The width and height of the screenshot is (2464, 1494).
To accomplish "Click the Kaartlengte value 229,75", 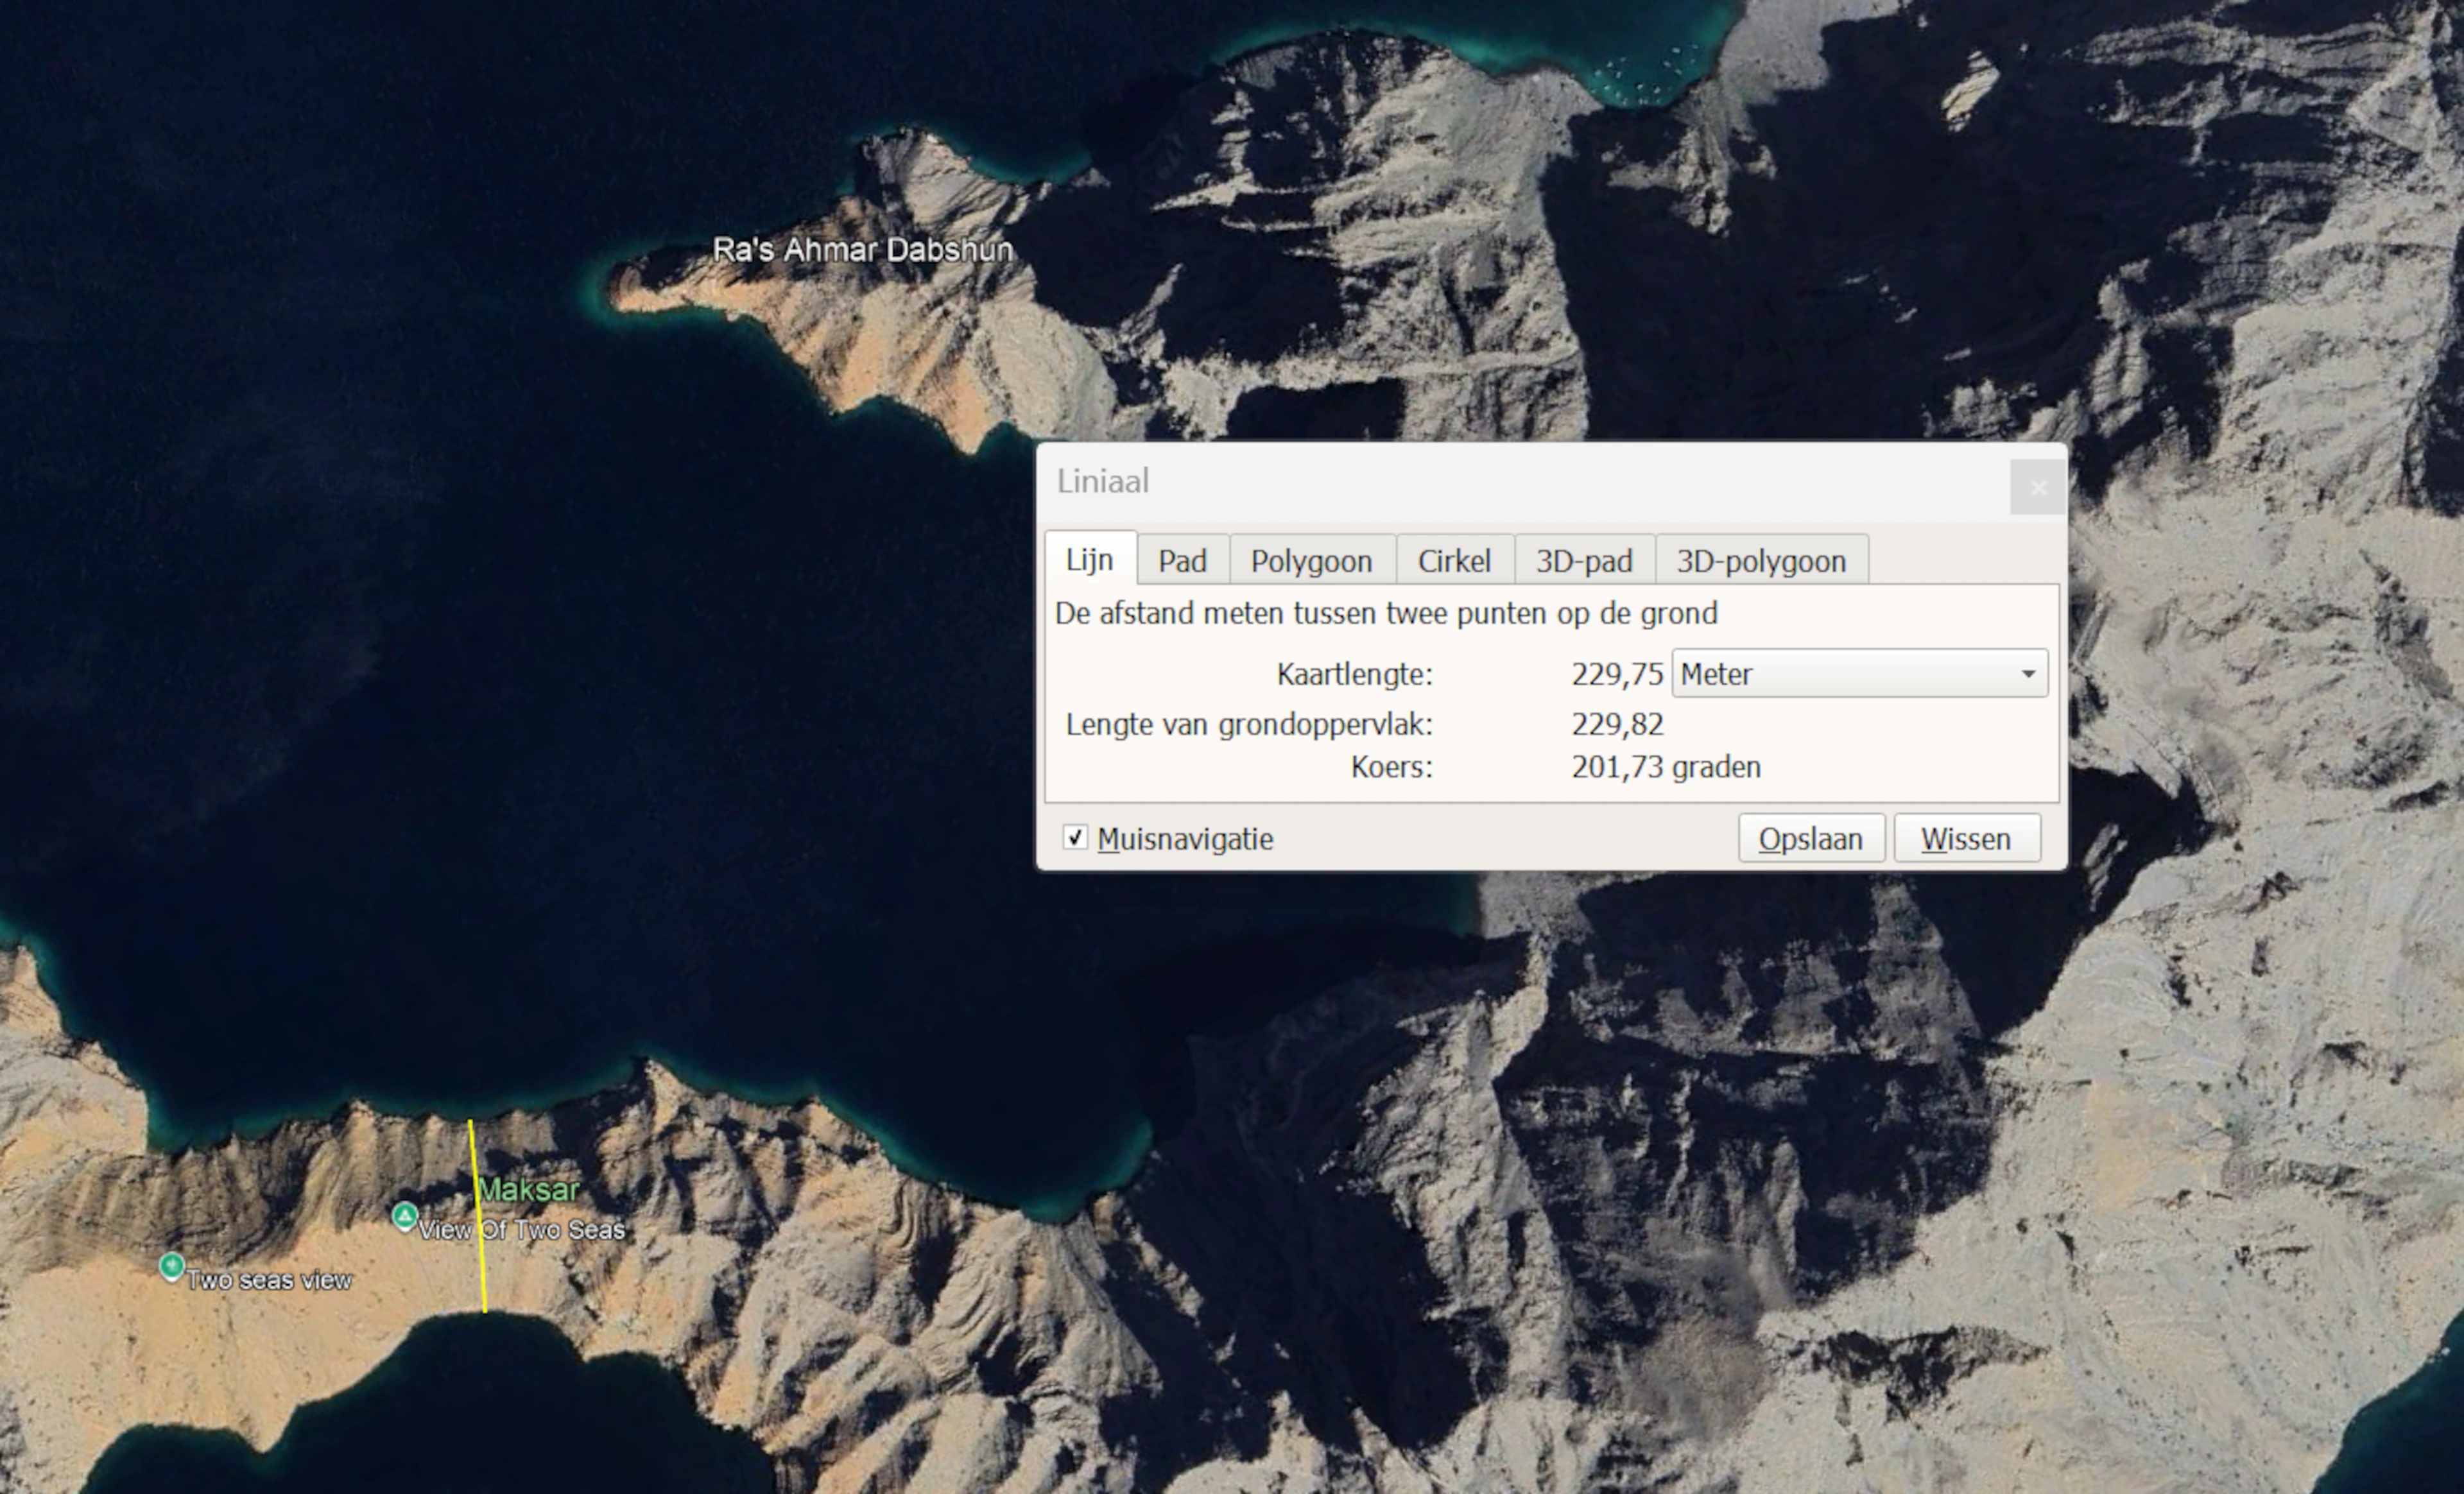I will 1616,675.
